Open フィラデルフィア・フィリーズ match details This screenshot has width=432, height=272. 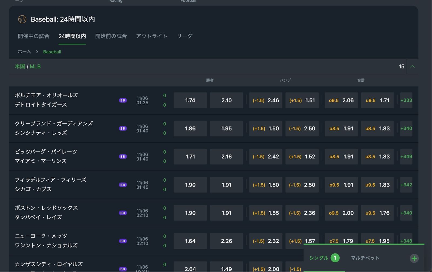pos(50,180)
